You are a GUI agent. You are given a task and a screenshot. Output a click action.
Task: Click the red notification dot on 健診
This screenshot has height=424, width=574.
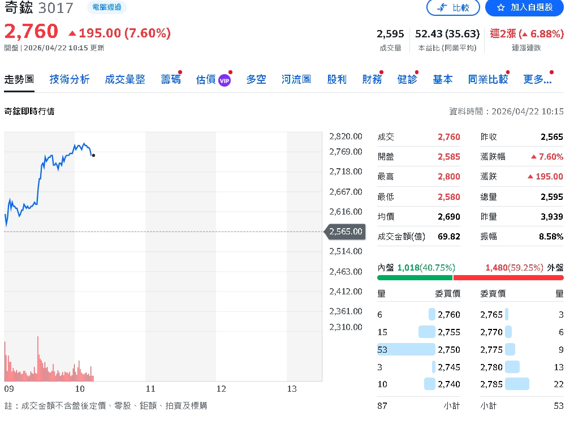point(416,71)
